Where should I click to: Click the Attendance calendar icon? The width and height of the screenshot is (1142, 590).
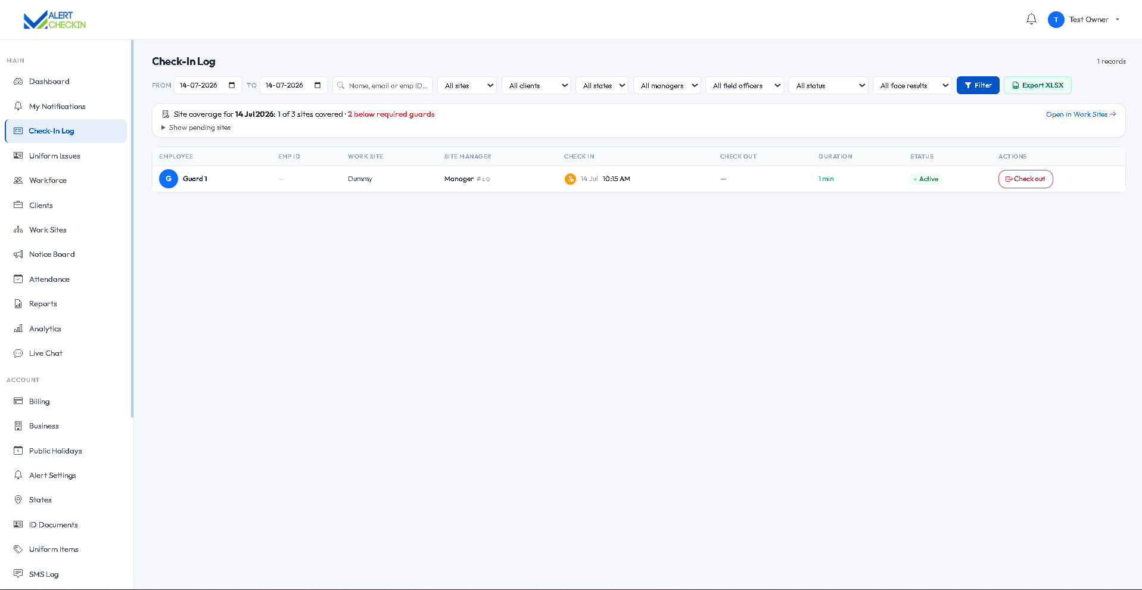click(18, 279)
